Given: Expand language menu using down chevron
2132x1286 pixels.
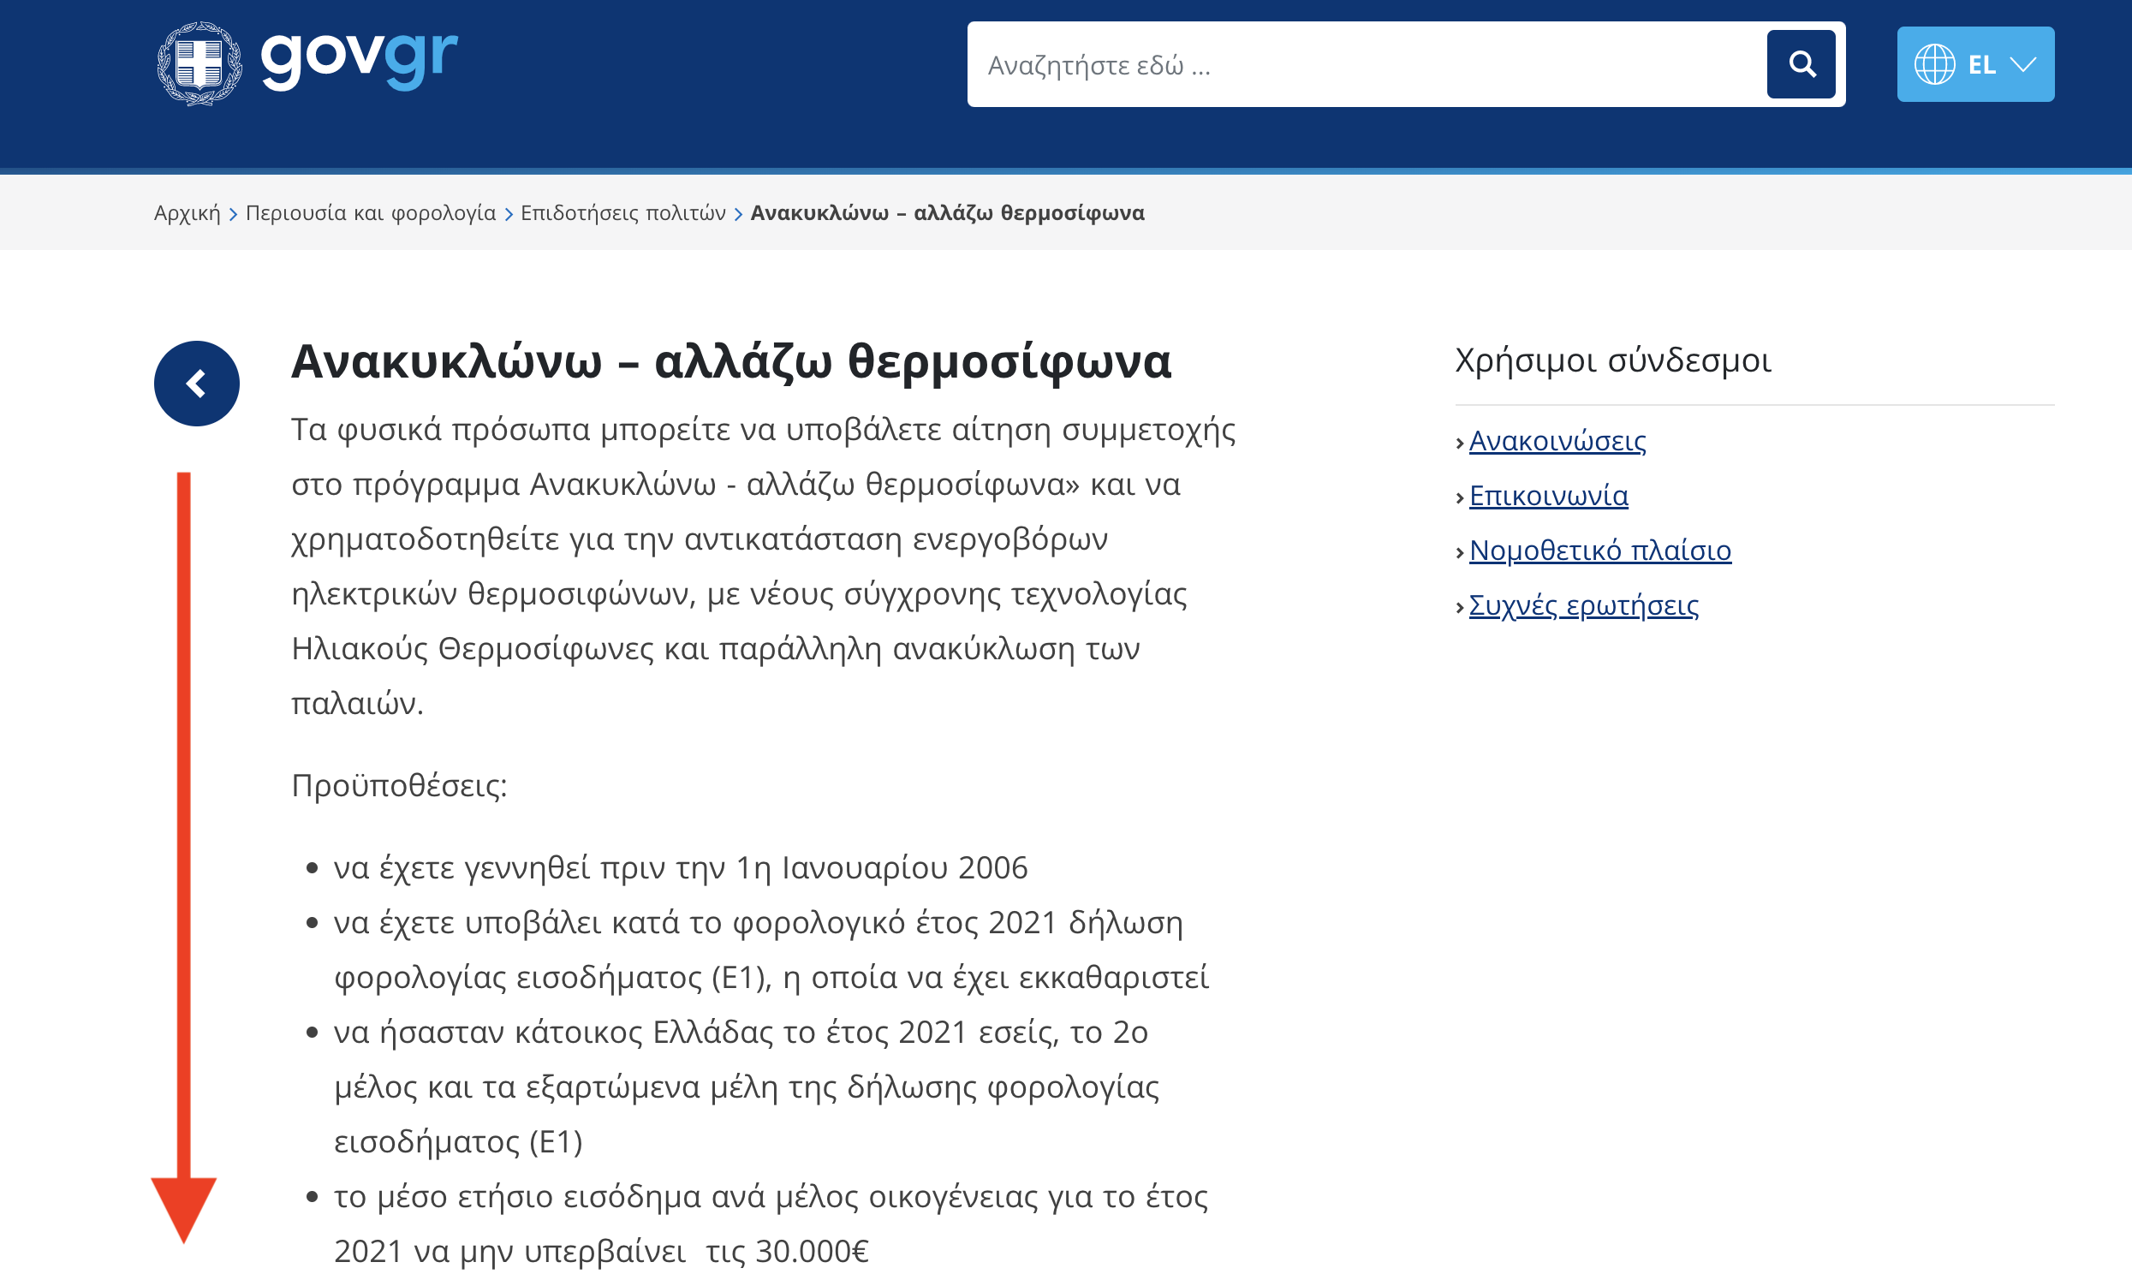Looking at the screenshot, I should point(2023,64).
